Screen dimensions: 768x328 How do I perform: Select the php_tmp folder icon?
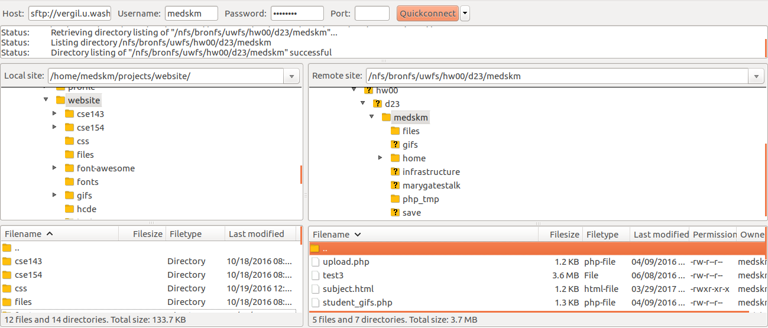pos(395,199)
